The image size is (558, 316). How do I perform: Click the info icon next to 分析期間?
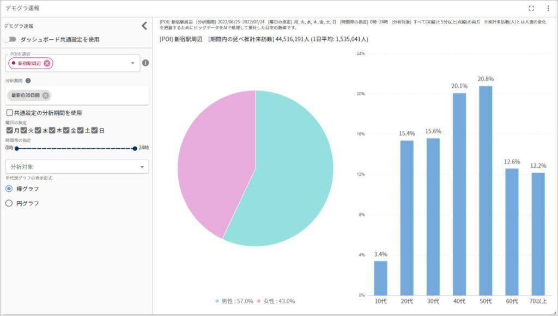28,80
